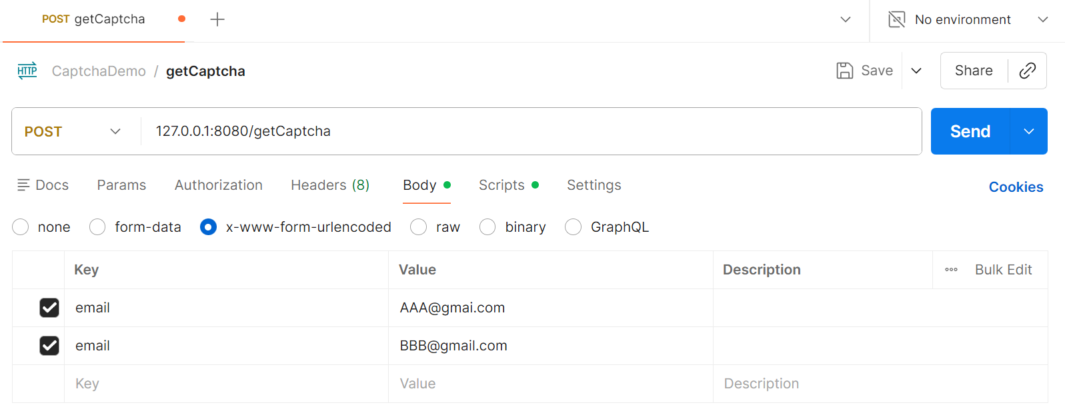Click the No environment icon
This screenshot has height=417, width=1065.
(x=897, y=19)
